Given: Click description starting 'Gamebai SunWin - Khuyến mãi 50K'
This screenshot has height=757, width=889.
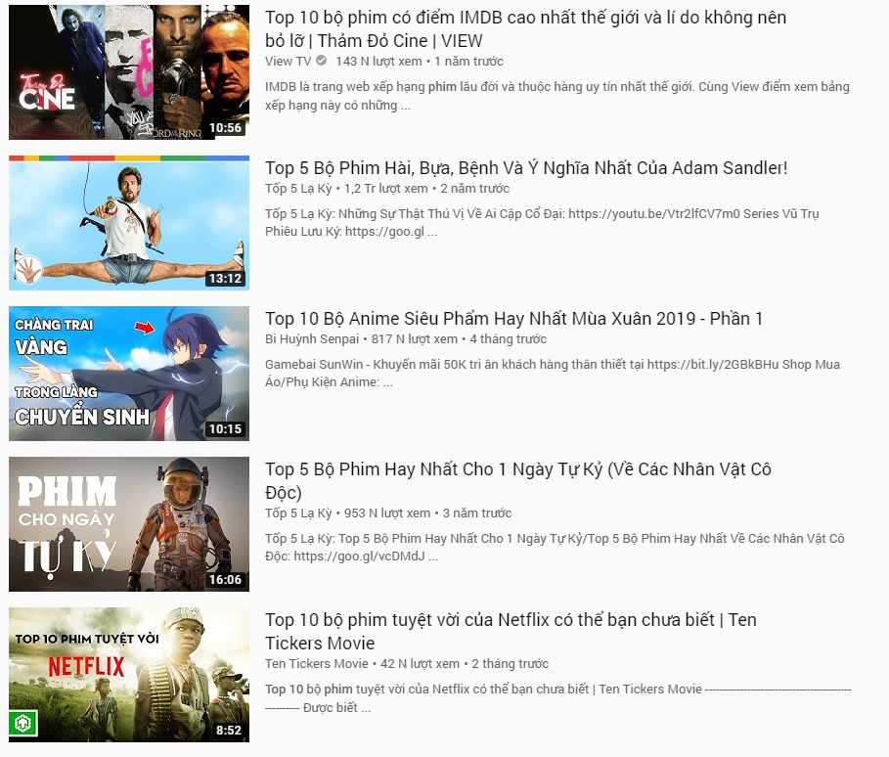Looking at the screenshot, I should point(553,373).
